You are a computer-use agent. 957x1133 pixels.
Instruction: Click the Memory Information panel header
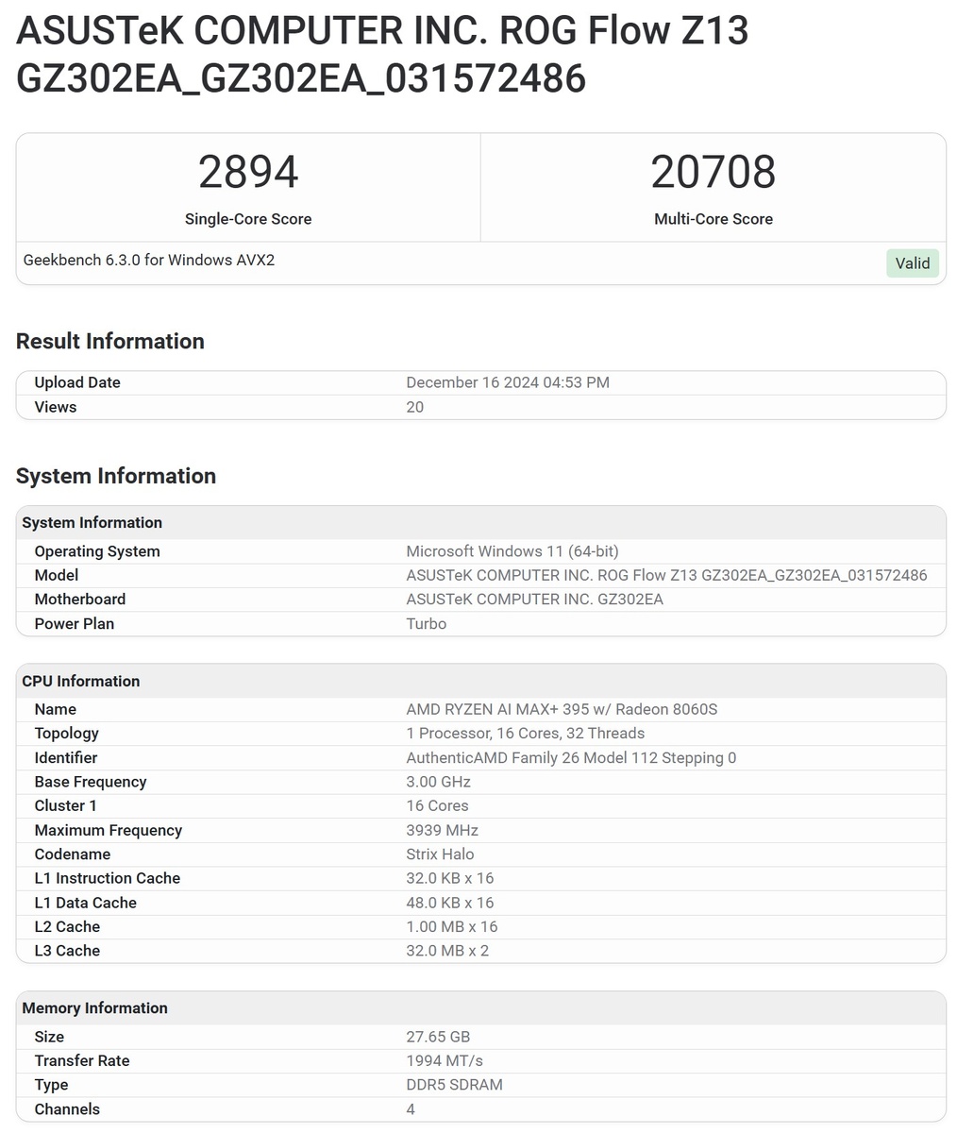pos(95,1007)
